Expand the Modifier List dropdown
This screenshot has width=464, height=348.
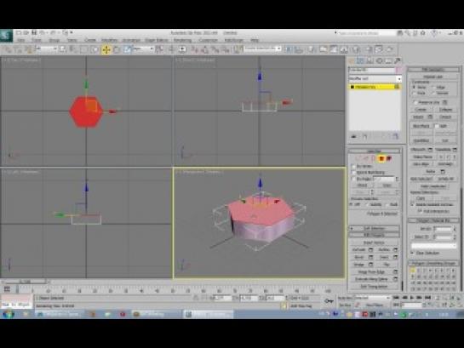click(375, 79)
